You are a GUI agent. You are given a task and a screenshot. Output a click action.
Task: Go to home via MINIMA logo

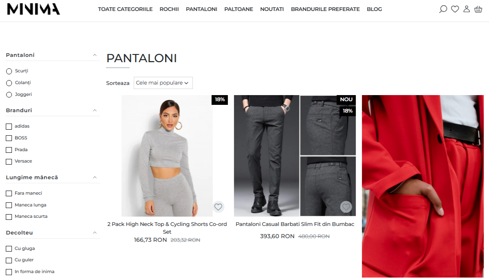[x=33, y=9]
